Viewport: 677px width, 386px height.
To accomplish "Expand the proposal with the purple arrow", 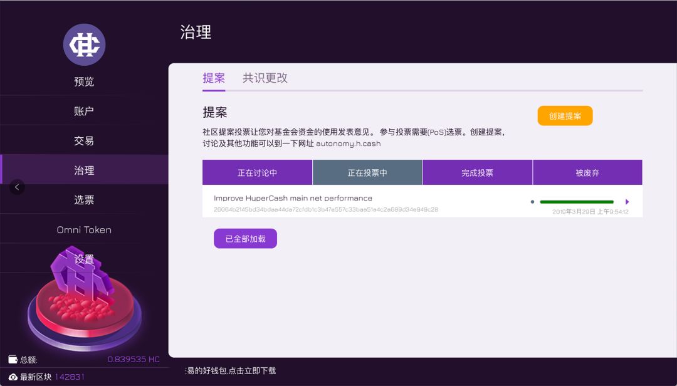I will click(627, 202).
